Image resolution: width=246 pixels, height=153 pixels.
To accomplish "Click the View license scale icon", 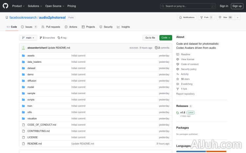I will pos(178,59).
